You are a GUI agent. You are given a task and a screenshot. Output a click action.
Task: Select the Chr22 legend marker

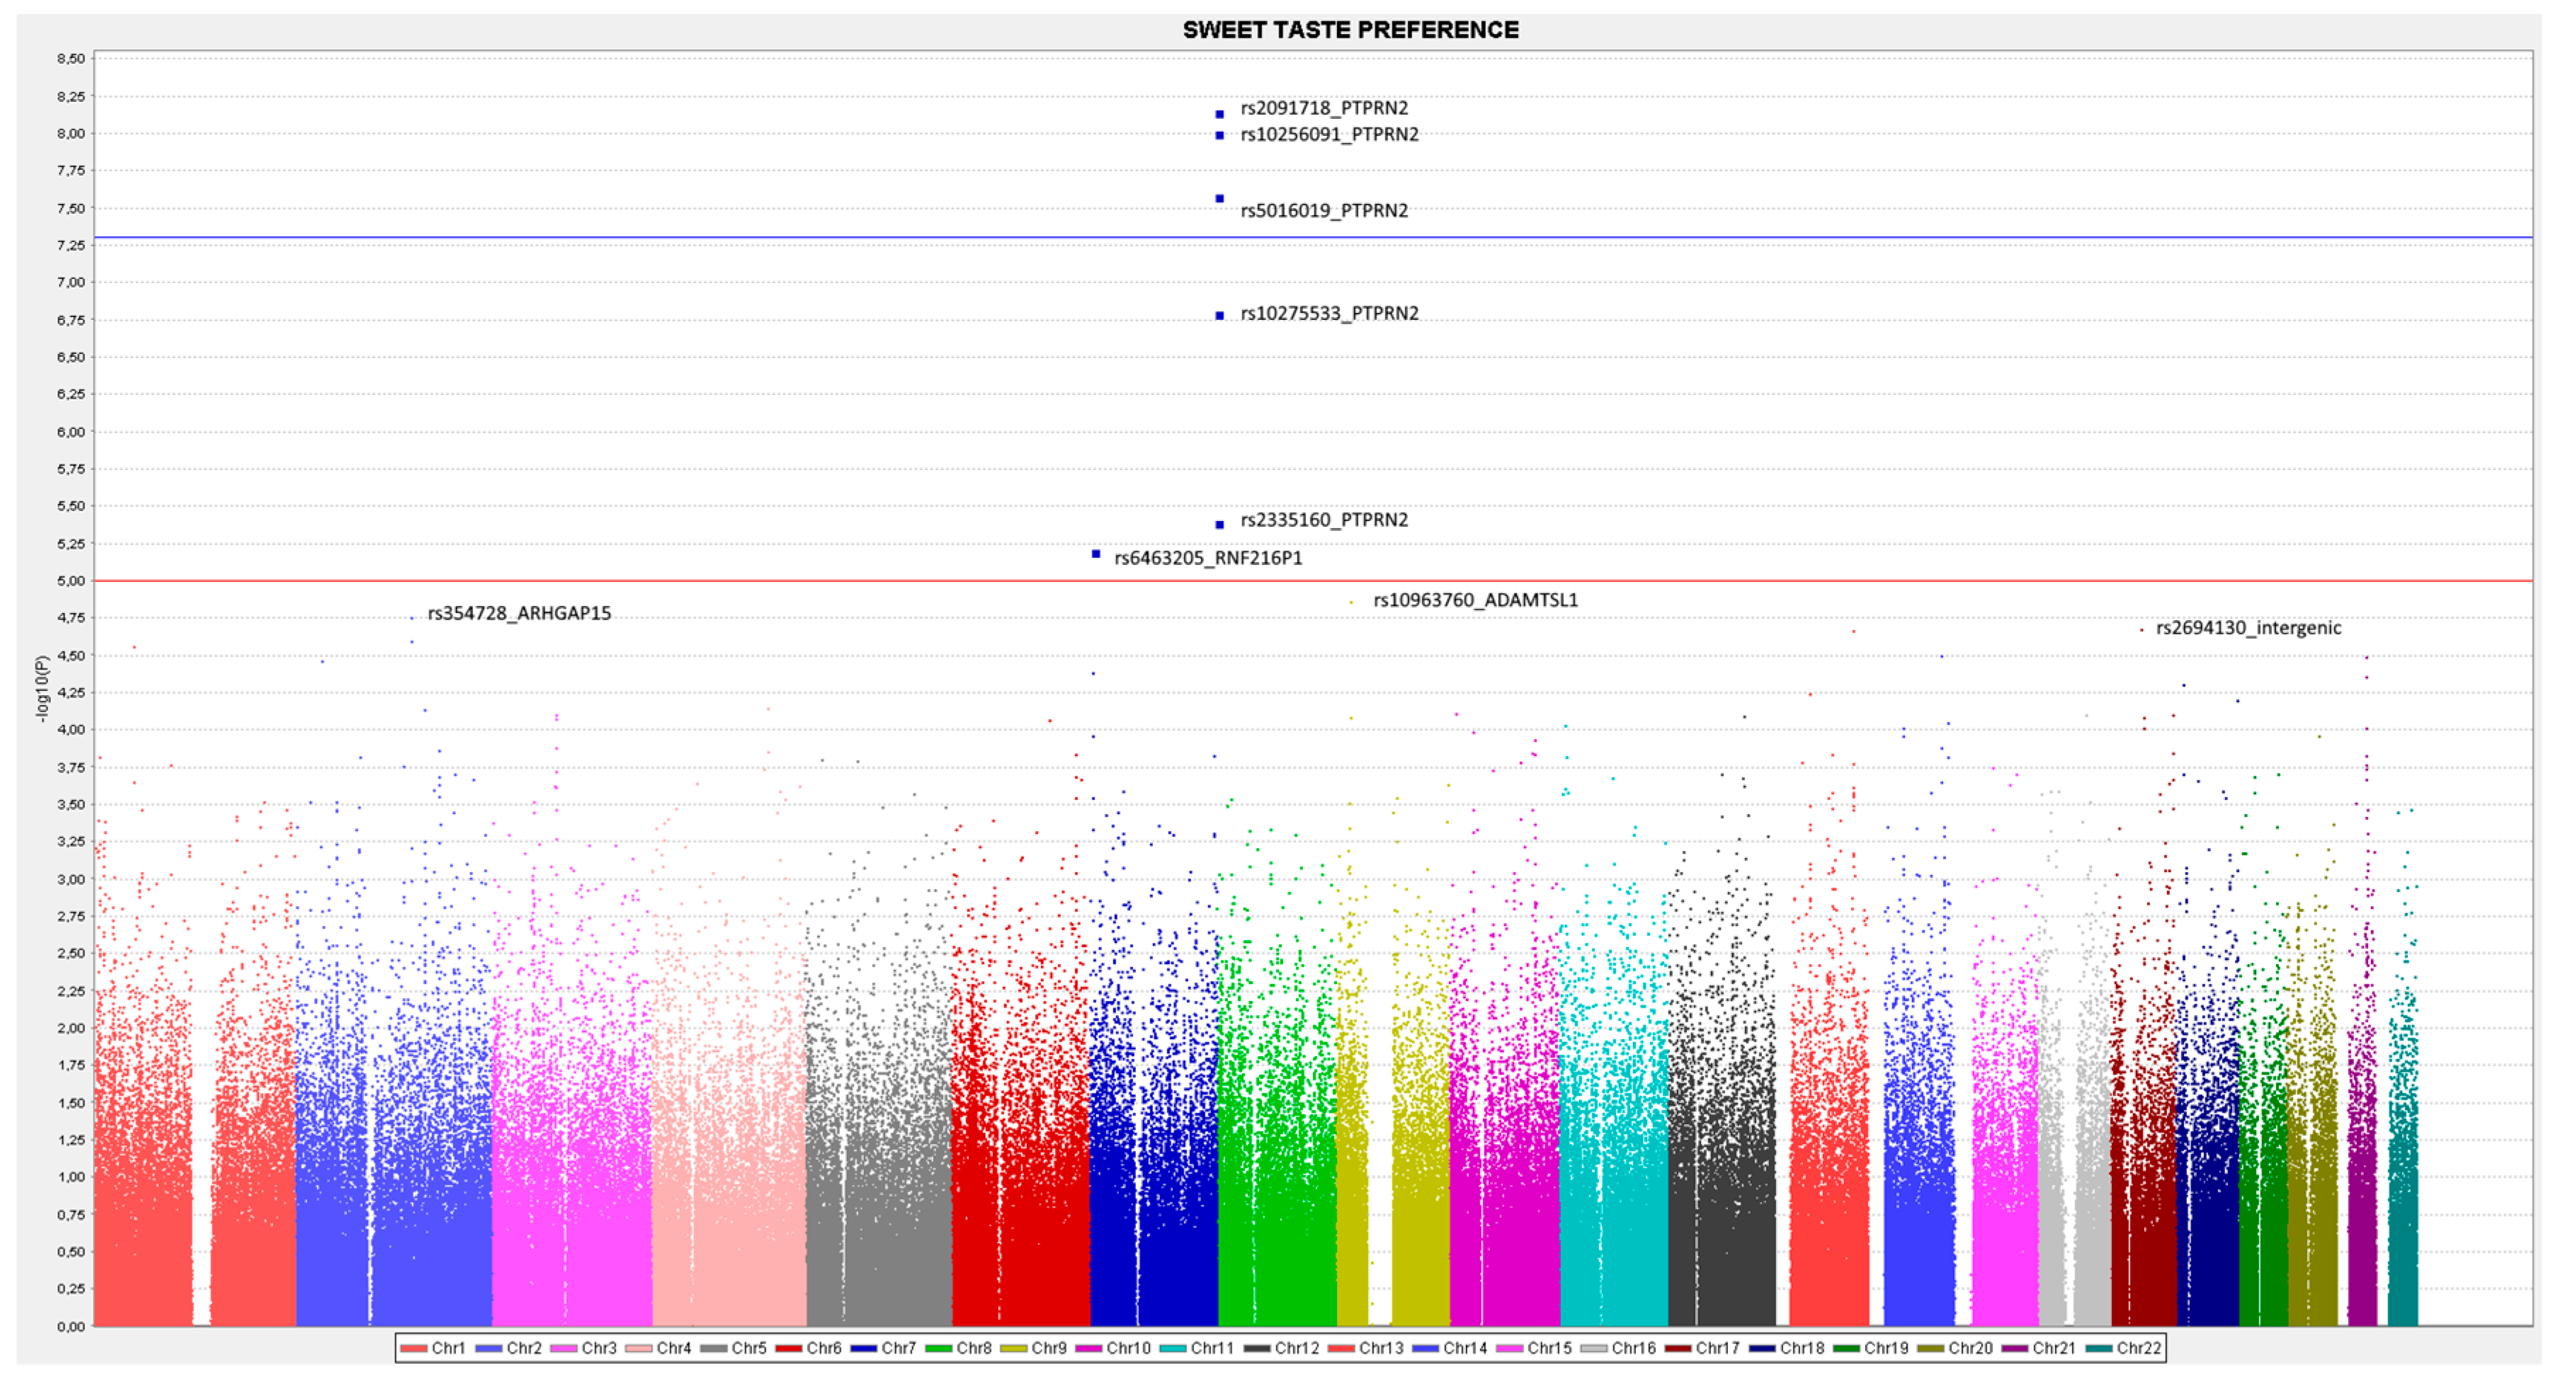[x=2099, y=1348]
